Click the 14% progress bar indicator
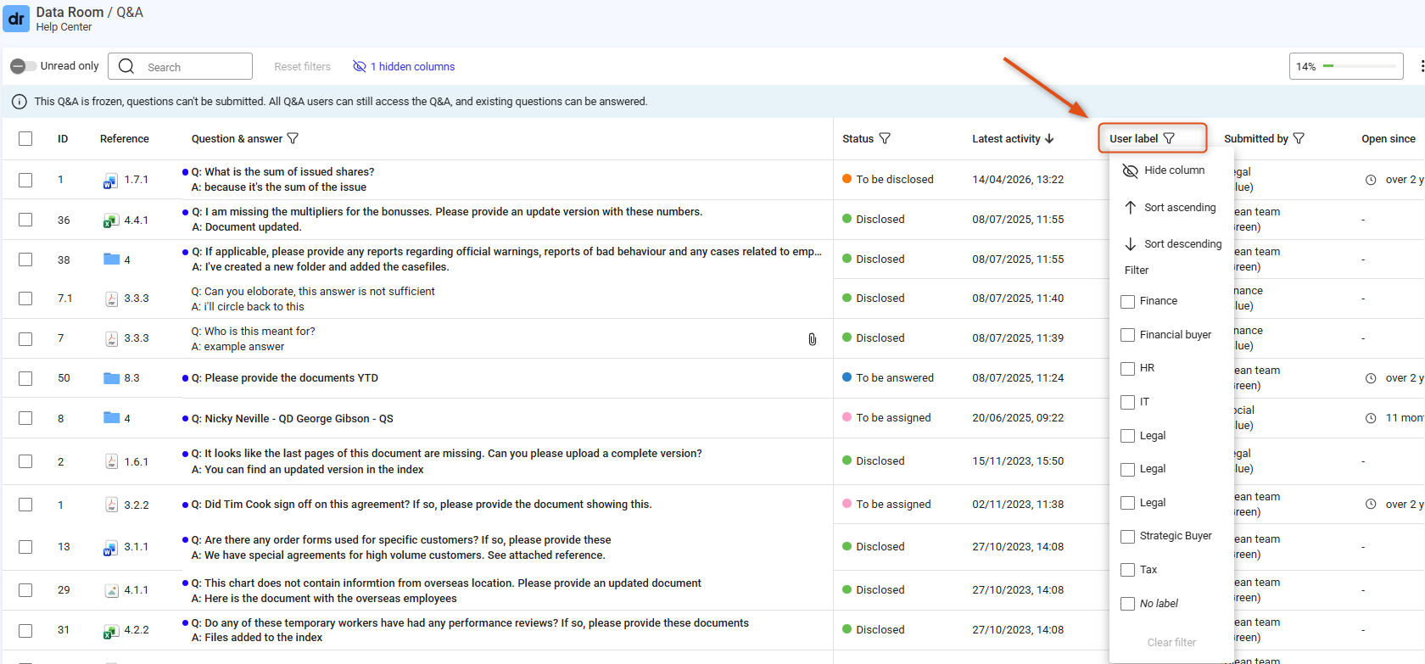The width and height of the screenshot is (1425, 664). click(1346, 66)
